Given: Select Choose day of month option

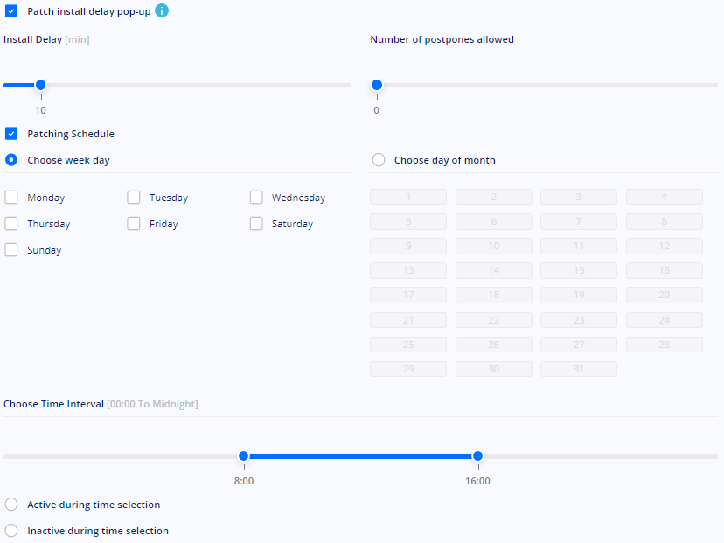Looking at the screenshot, I should [x=379, y=160].
